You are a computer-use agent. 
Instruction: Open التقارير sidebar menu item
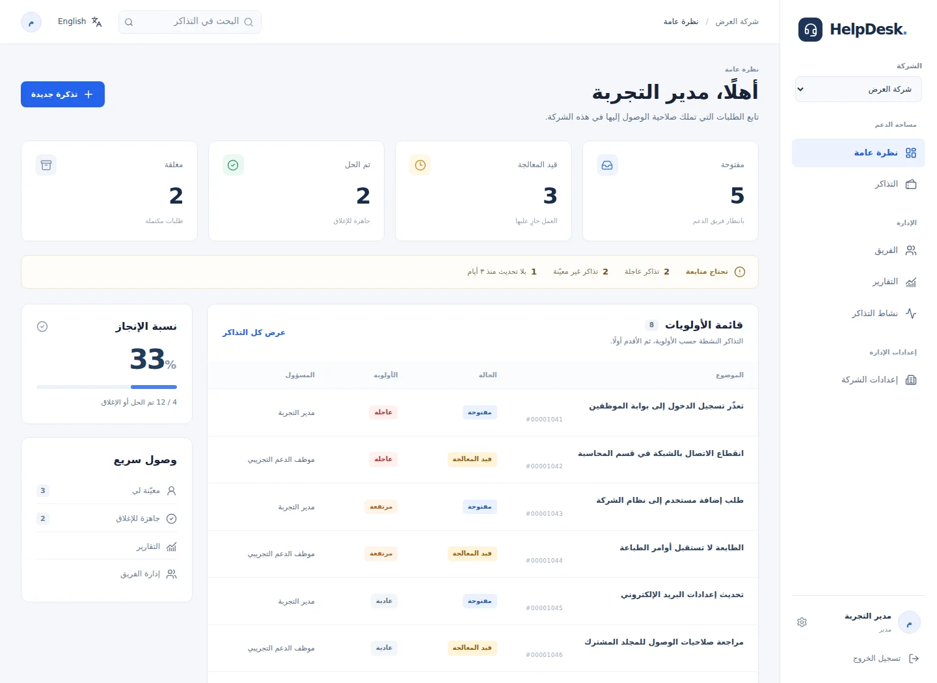[858, 282]
